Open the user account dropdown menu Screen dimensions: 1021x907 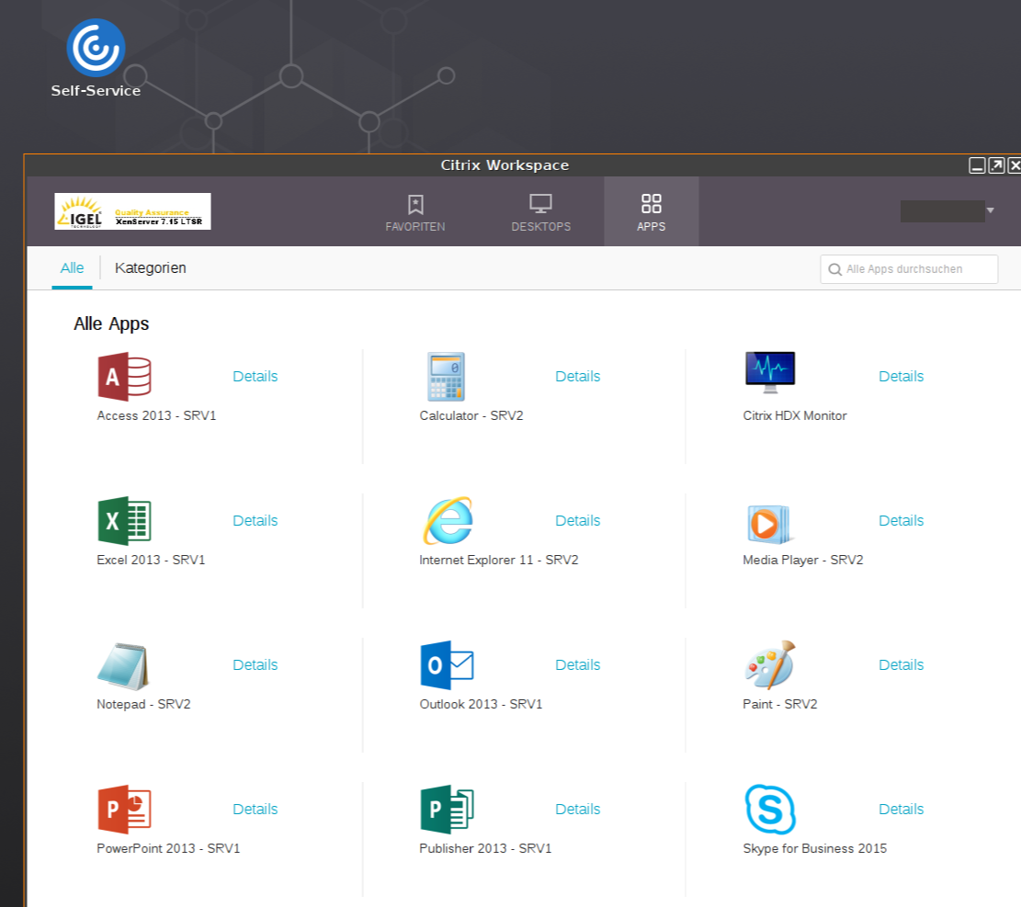click(x=947, y=210)
